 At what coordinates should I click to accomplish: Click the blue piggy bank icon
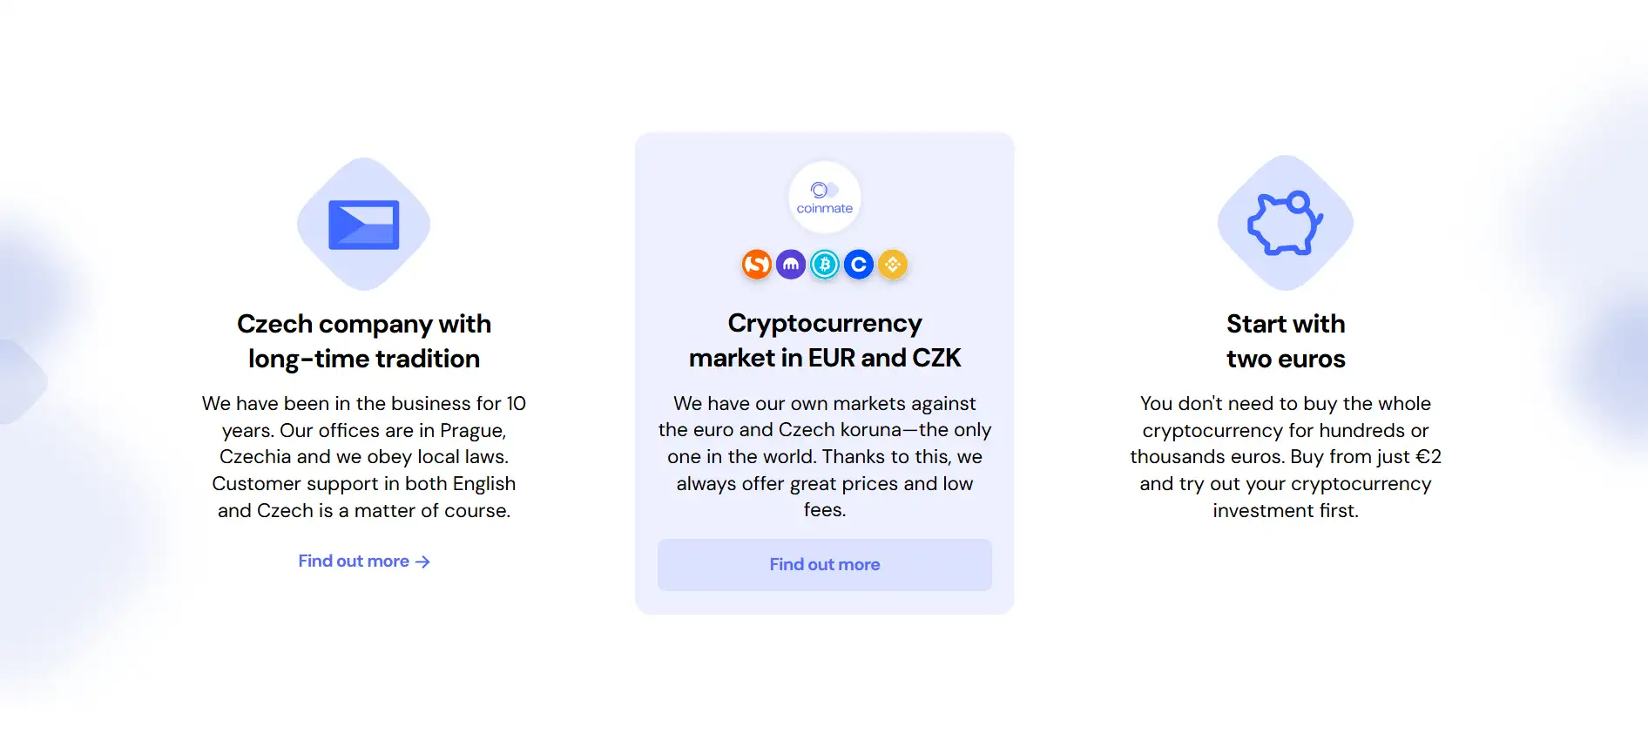point(1285,224)
